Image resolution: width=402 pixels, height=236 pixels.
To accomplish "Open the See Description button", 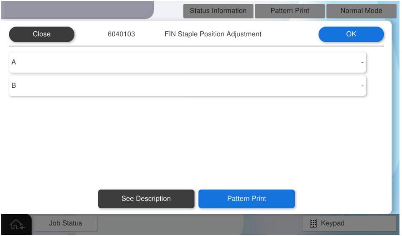I will (x=146, y=199).
